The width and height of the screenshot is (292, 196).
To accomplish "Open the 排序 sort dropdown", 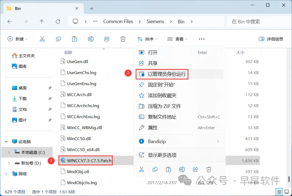I will pos(148,39).
